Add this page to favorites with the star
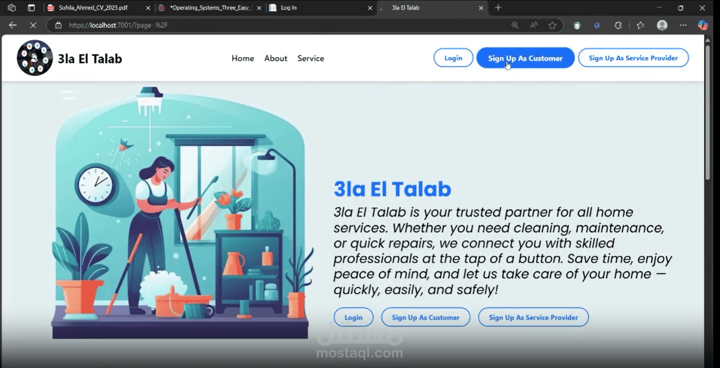The image size is (720, 368). coord(552,25)
